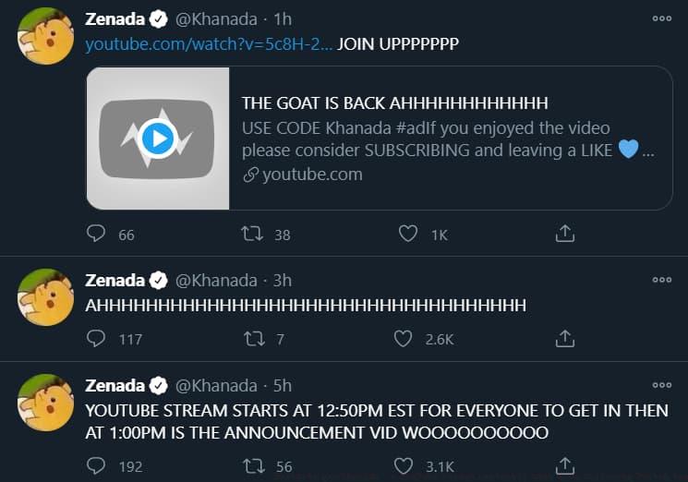
Task: Reply to the YOUTUBE STREAM tweet
Action: pos(97,465)
